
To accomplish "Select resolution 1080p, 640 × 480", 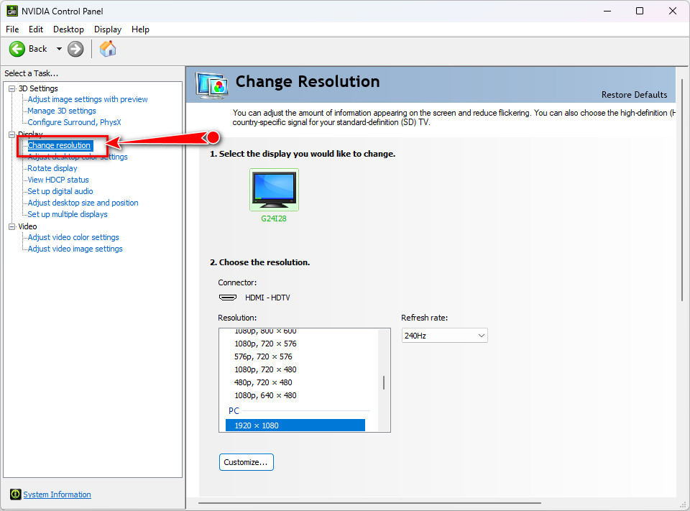I will coord(265,395).
